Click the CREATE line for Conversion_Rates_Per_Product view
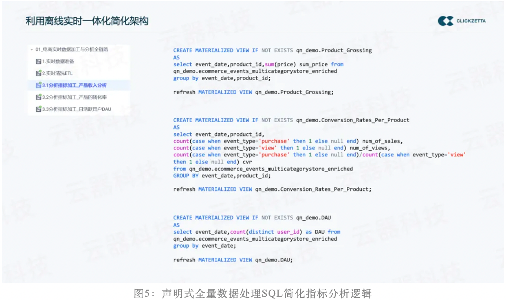Viewport: 506px width, 300px height. pos(291,120)
